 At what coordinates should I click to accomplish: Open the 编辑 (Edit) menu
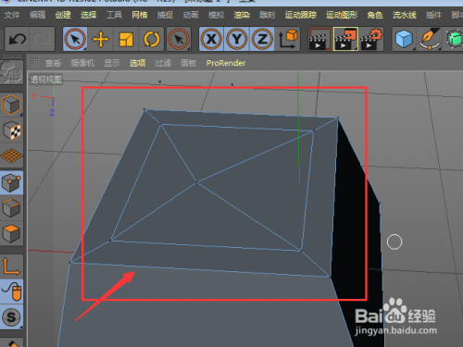(x=37, y=15)
